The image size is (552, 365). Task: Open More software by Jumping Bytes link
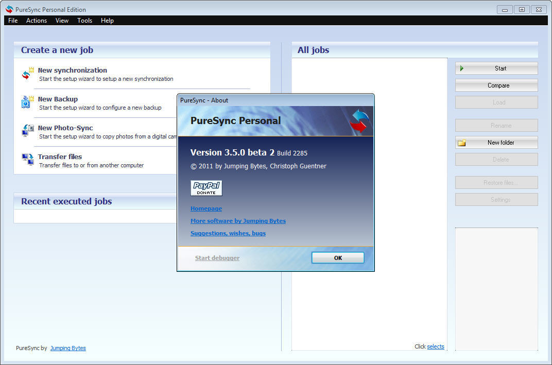click(238, 221)
